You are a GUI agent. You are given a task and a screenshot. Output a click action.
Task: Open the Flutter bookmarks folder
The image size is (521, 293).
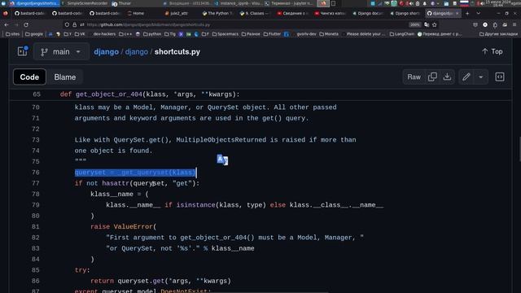(272, 34)
